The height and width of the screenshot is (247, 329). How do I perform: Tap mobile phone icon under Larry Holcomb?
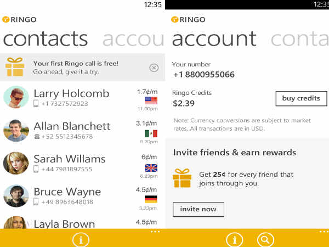(x=36, y=104)
